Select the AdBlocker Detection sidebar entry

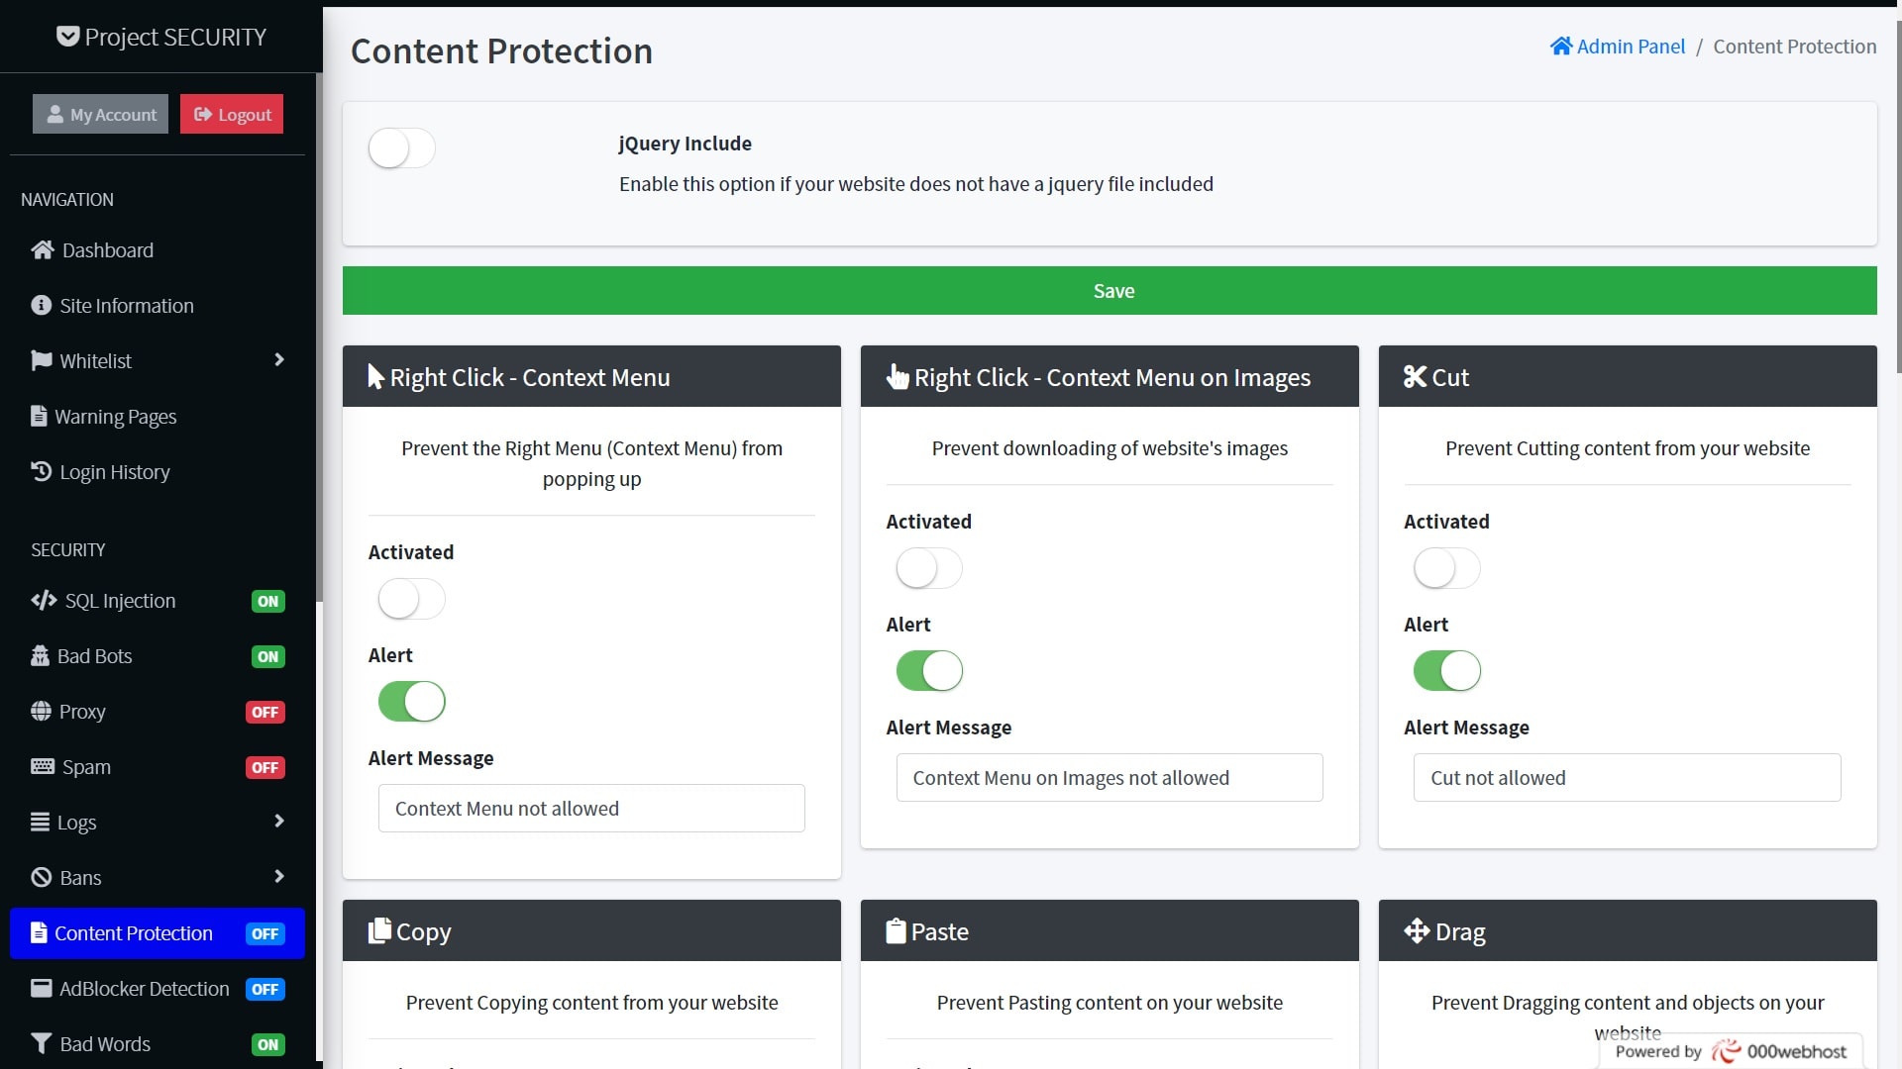[142, 988]
